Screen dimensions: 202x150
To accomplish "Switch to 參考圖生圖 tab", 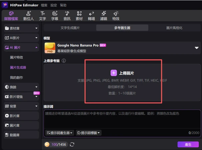I will click(x=122, y=28).
